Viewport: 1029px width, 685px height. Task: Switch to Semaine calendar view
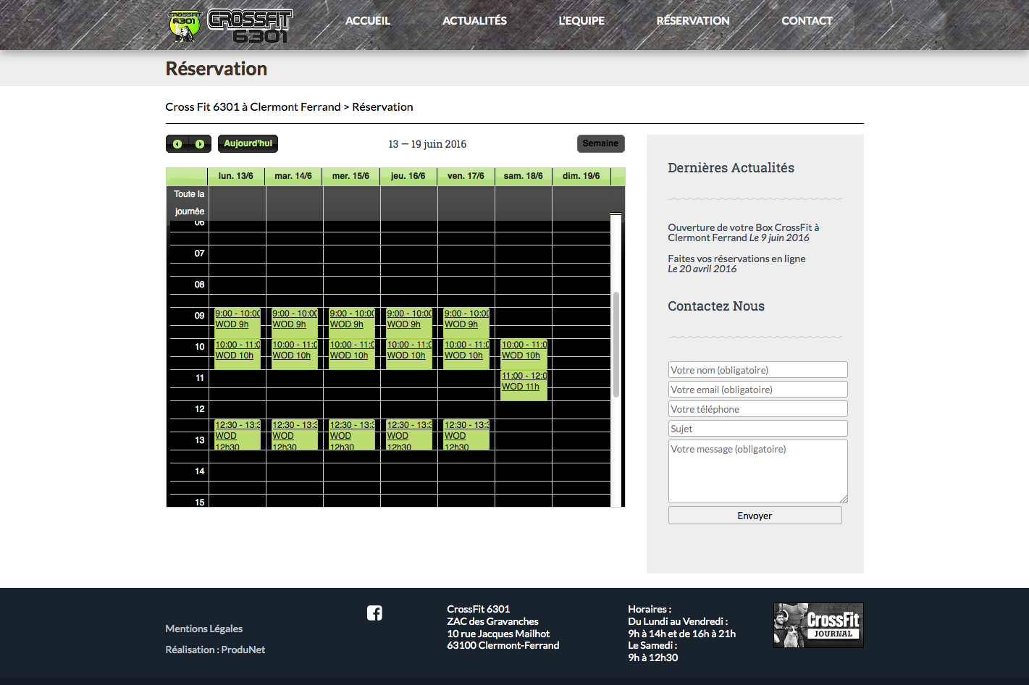coord(600,143)
